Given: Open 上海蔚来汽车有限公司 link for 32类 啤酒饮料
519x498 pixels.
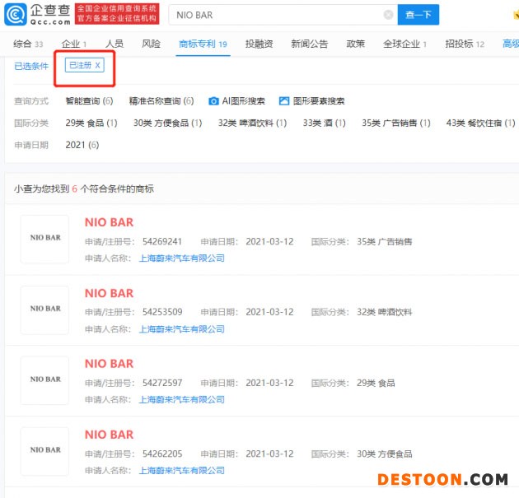Looking at the screenshot, I should pyautogui.click(x=182, y=329).
